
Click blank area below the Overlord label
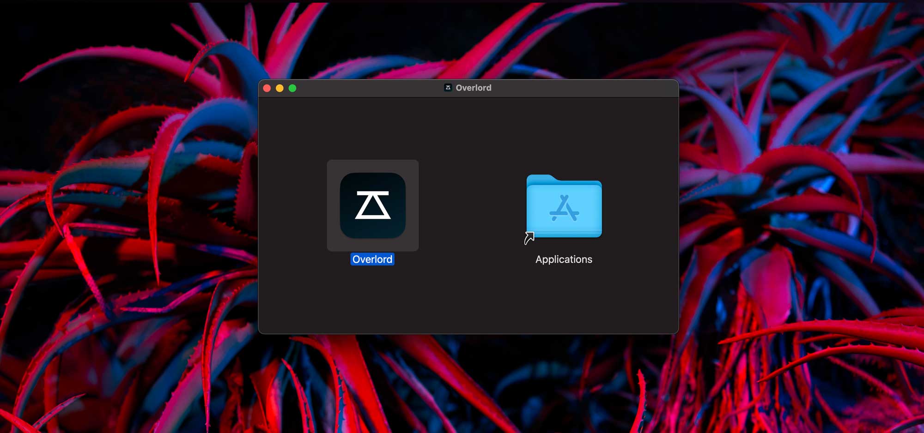[x=372, y=300]
